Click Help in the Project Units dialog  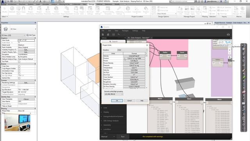tap(142, 101)
